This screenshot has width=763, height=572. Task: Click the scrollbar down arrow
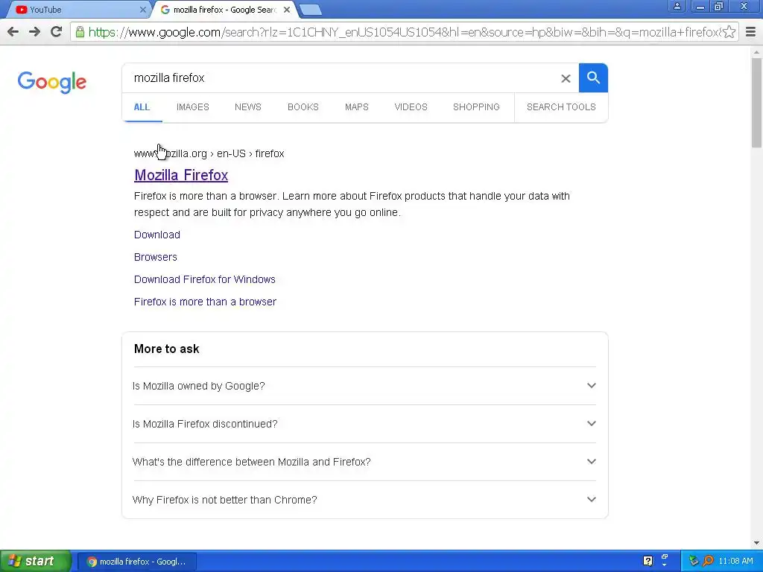click(756, 543)
